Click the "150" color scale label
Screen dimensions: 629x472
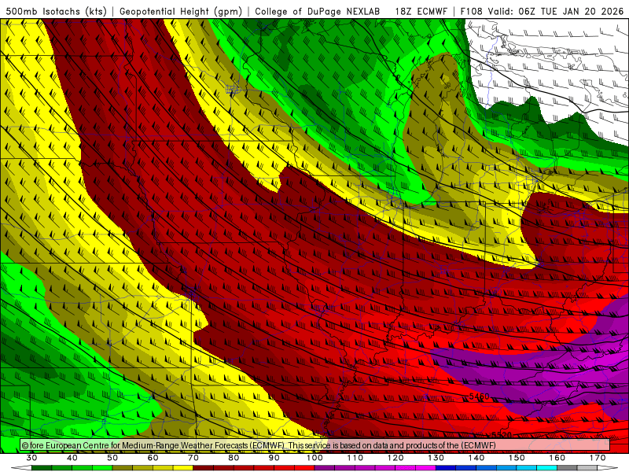click(517, 458)
